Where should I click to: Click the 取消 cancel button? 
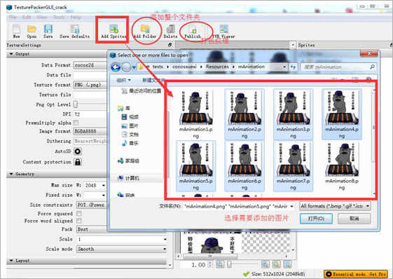pos(354,219)
